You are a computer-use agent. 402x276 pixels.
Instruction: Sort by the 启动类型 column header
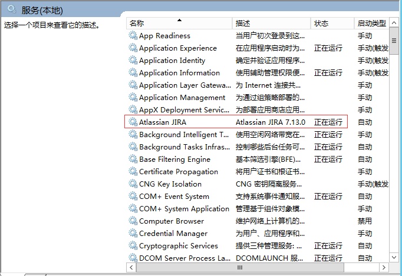[x=372, y=24]
